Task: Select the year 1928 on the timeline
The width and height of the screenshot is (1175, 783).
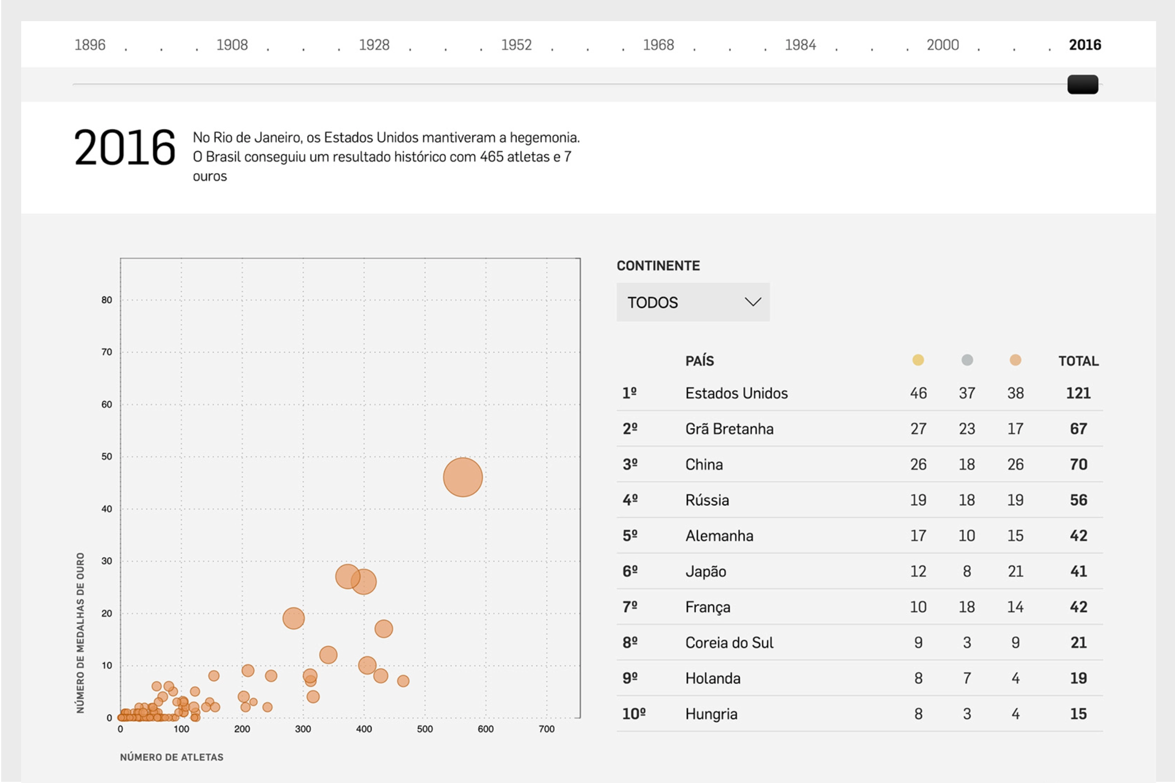Action: [x=374, y=45]
